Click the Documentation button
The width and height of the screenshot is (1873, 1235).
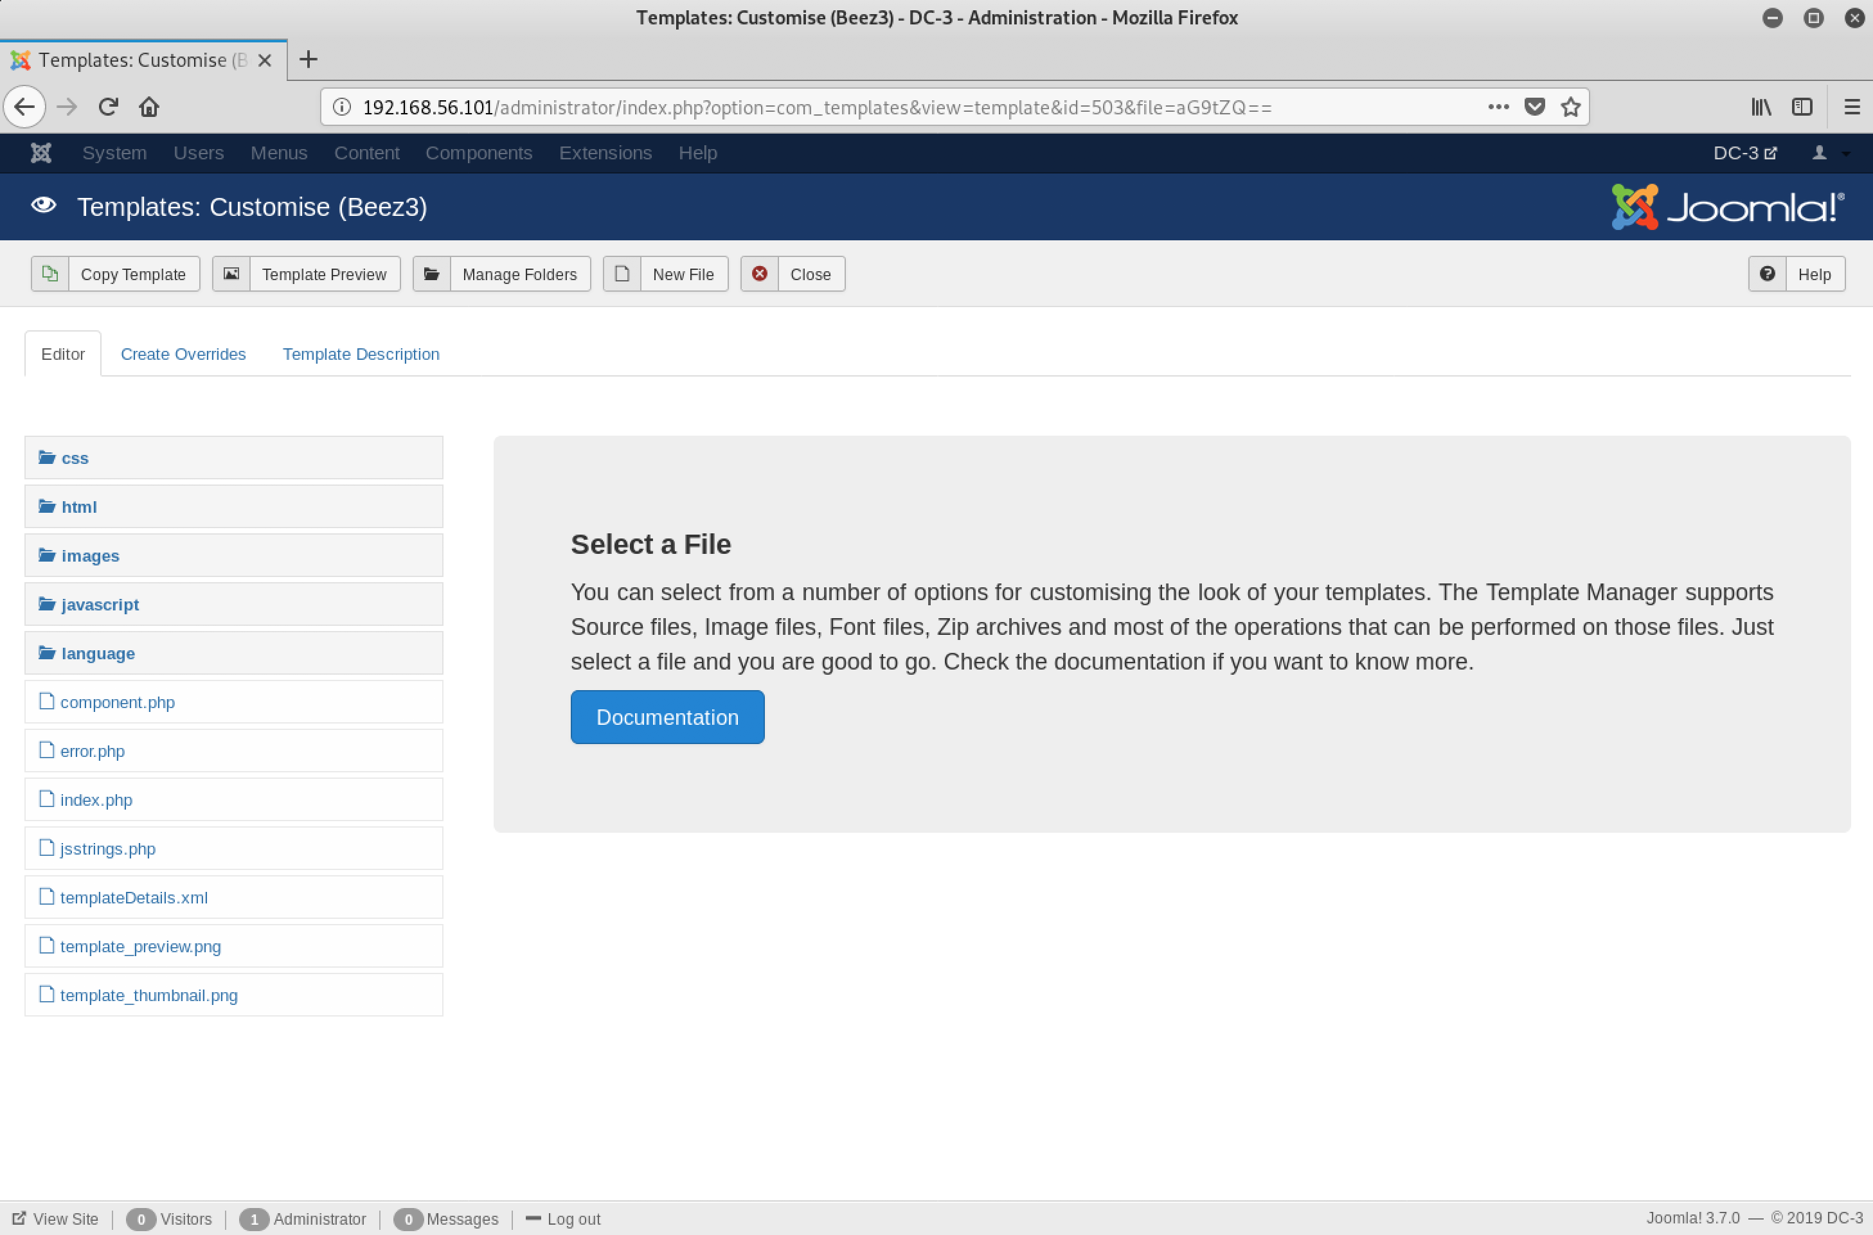click(x=667, y=716)
